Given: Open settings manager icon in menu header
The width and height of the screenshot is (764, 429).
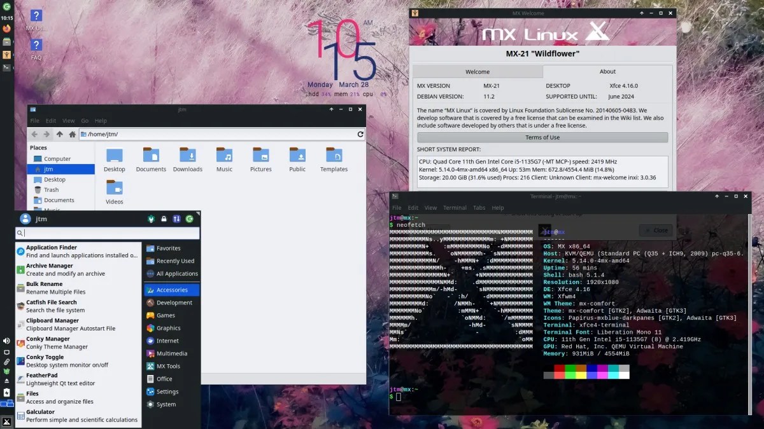Looking at the screenshot, I should [151, 219].
